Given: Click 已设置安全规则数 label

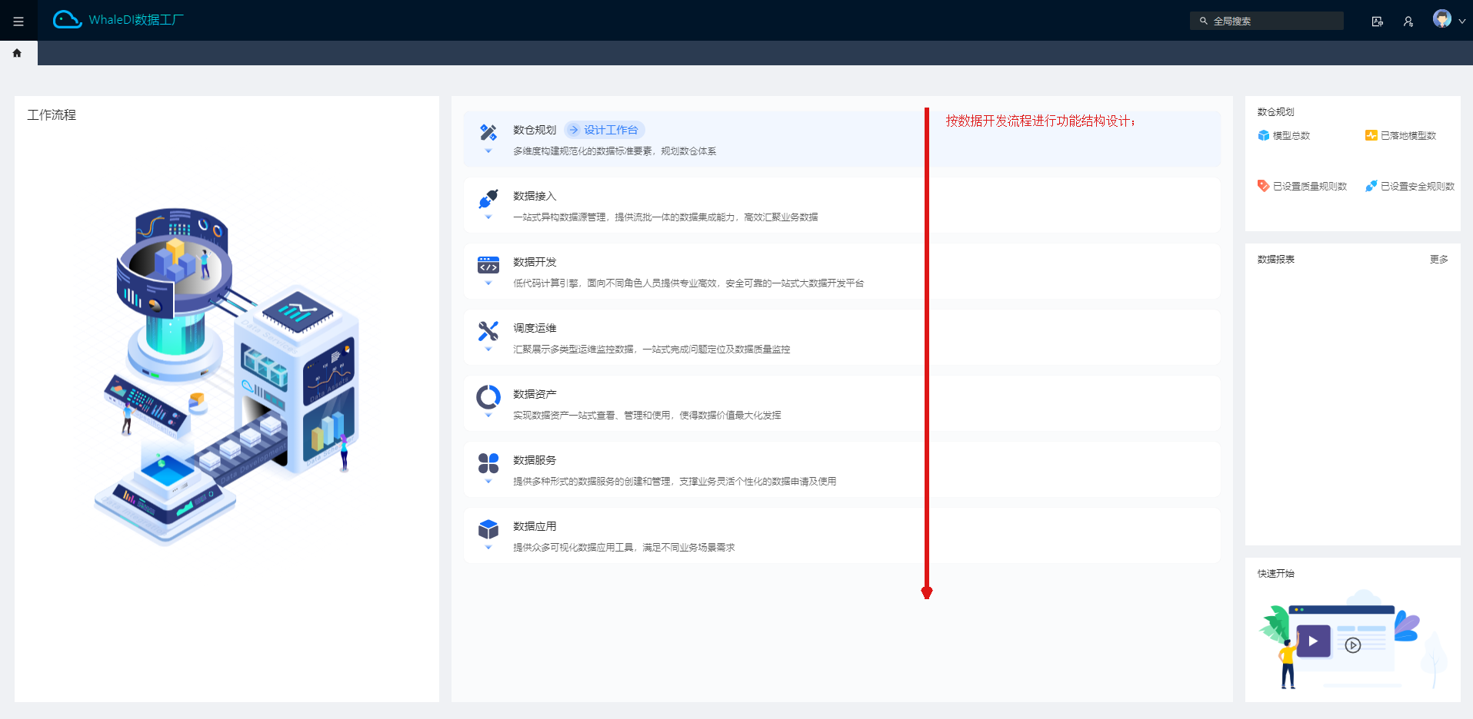Looking at the screenshot, I should 1418,187.
